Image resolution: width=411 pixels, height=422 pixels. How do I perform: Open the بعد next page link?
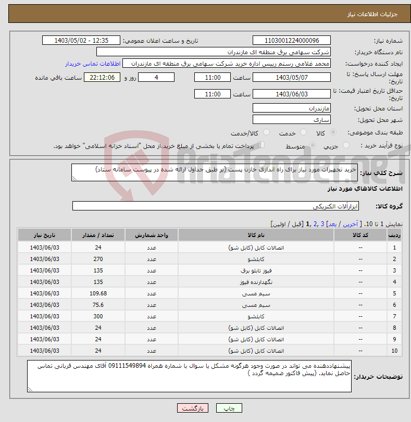click(332, 224)
